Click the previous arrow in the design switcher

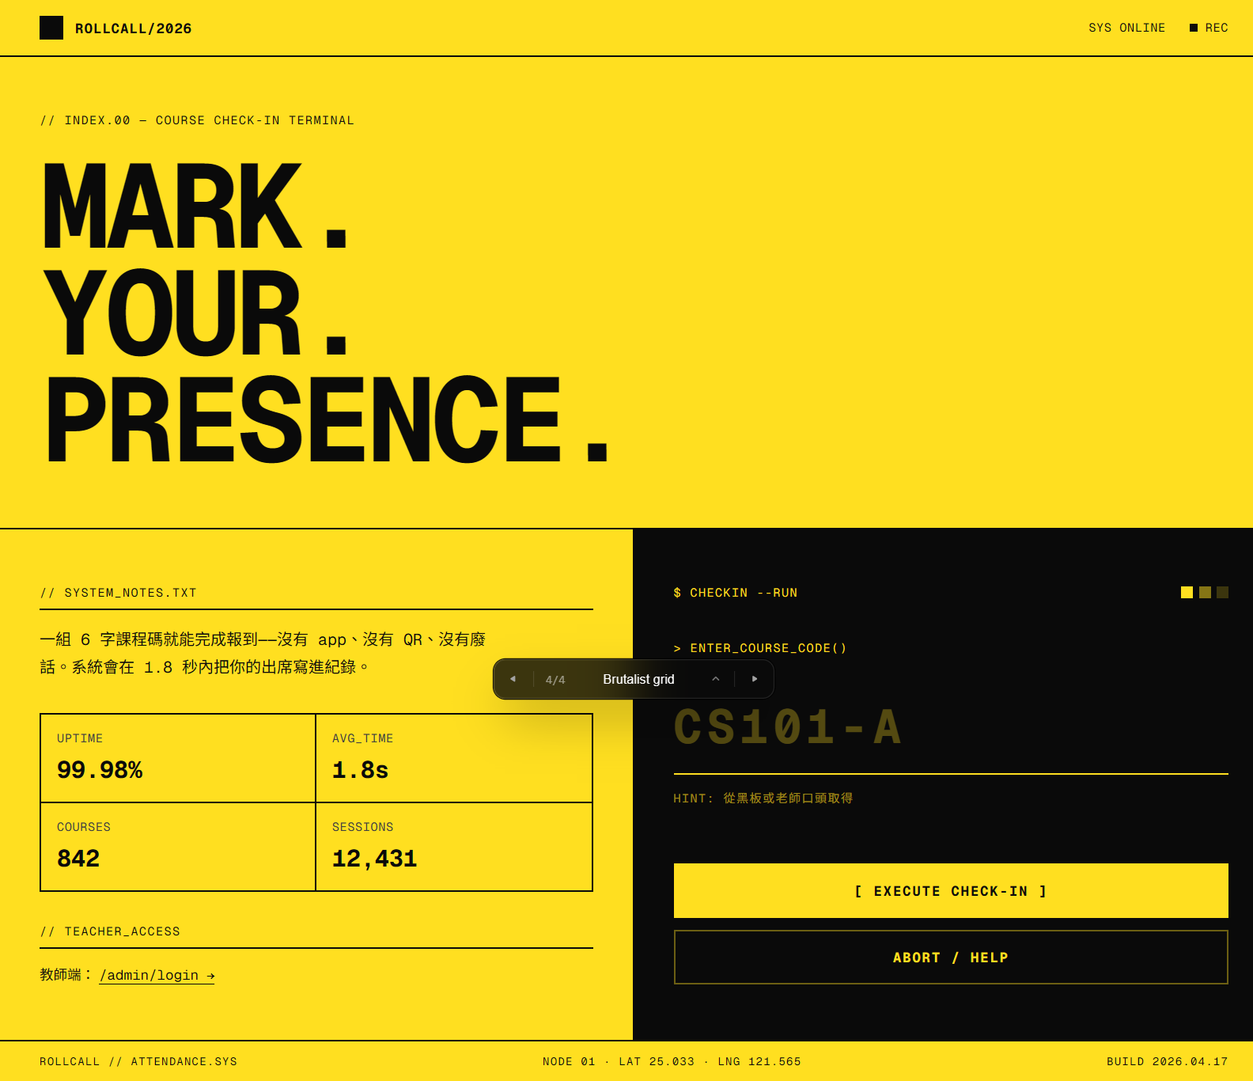pyautogui.click(x=513, y=679)
